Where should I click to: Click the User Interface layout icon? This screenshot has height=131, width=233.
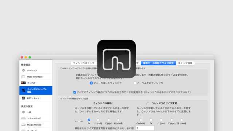[x=23, y=77]
